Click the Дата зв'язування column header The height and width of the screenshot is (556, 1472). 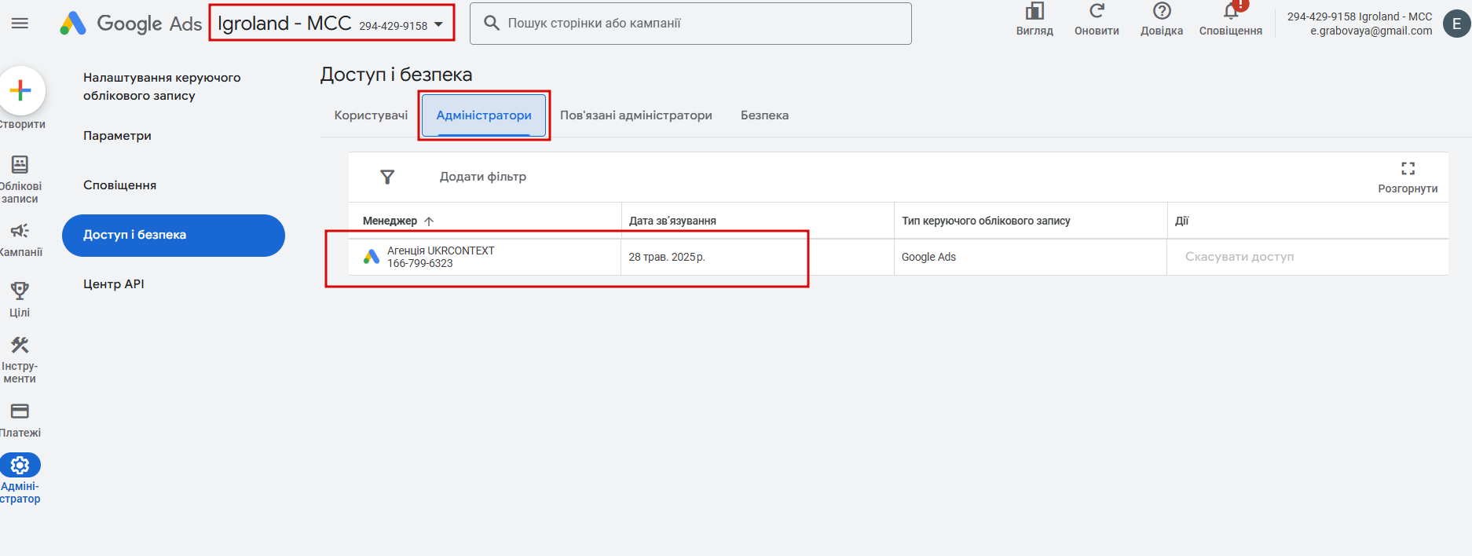click(672, 221)
